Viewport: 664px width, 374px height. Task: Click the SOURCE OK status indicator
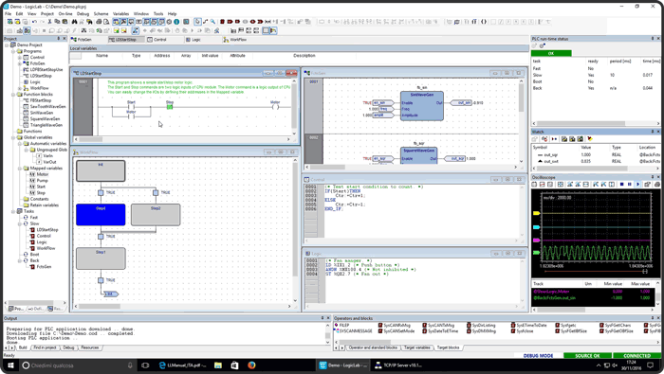(587, 355)
